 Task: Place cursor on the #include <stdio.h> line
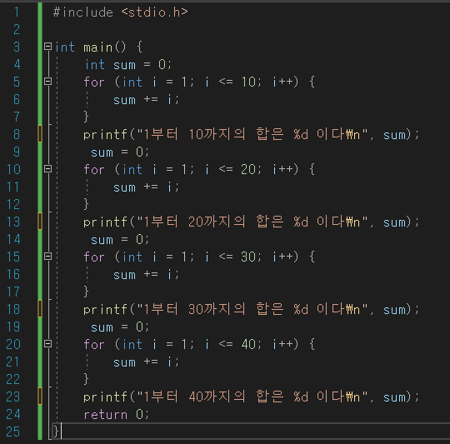(121, 12)
